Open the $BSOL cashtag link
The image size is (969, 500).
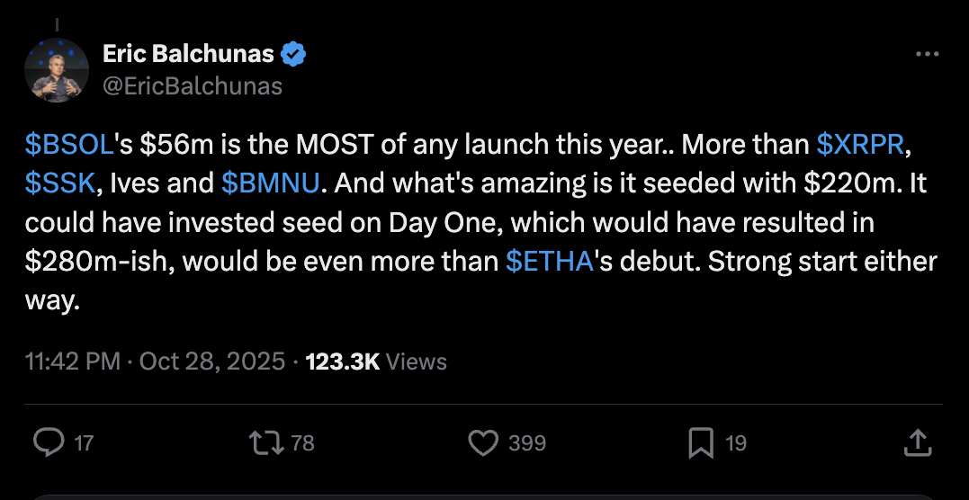click(x=69, y=146)
